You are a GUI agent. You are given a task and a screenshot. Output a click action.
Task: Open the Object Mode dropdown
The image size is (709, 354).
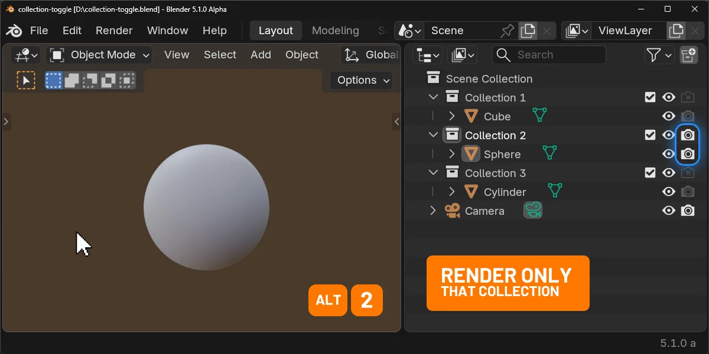[x=98, y=55]
